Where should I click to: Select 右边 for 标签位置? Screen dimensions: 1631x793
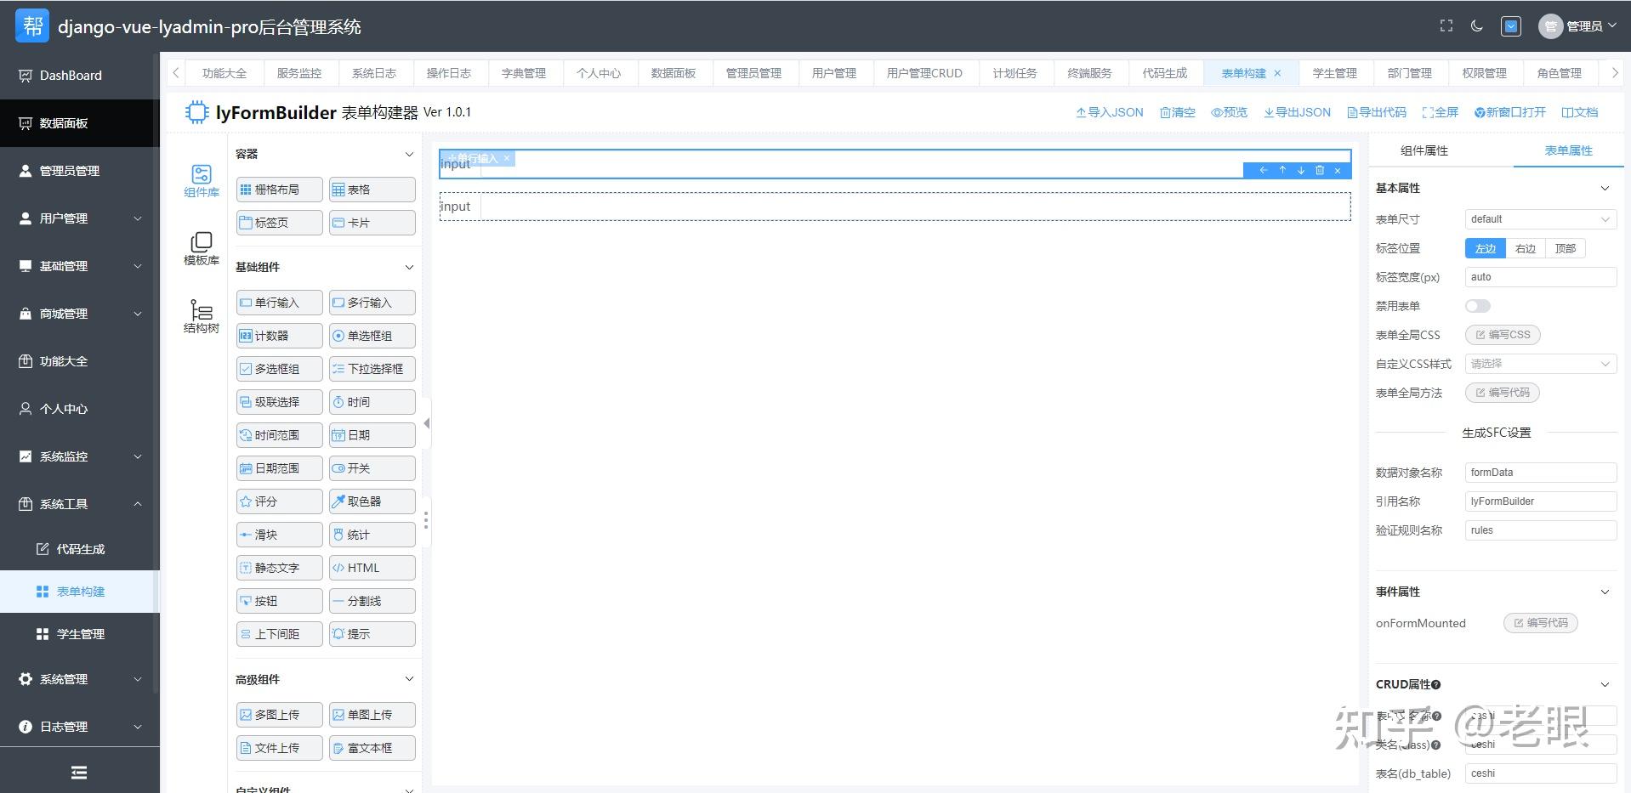click(1525, 248)
